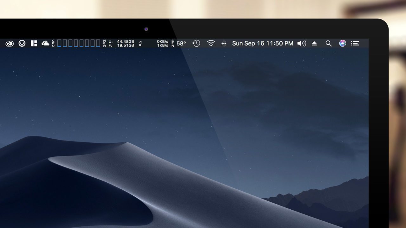Viewport: 406px width, 228px height.
Task: Click the Eject disc icon
Action: (315, 43)
